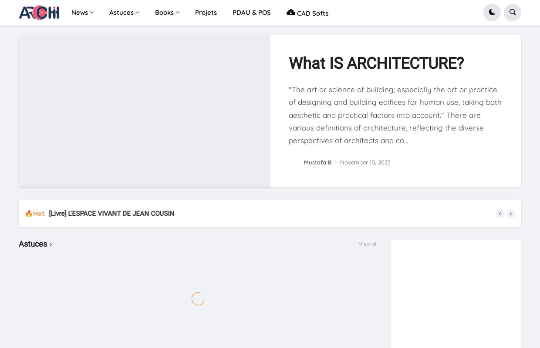Image resolution: width=540 pixels, height=348 pixels.
Task: Open the hot link L'ESPACE VIVANT DE JEAN COUSIN
Action: click(111, 214)
